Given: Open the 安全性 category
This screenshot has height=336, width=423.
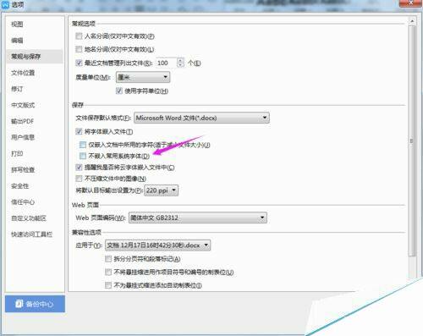Looking at the screenshot, I should click(20, 186).
